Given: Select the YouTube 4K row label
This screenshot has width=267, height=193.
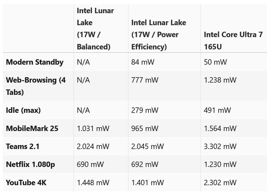Looking at the screenshot, I should pos(26,183).
